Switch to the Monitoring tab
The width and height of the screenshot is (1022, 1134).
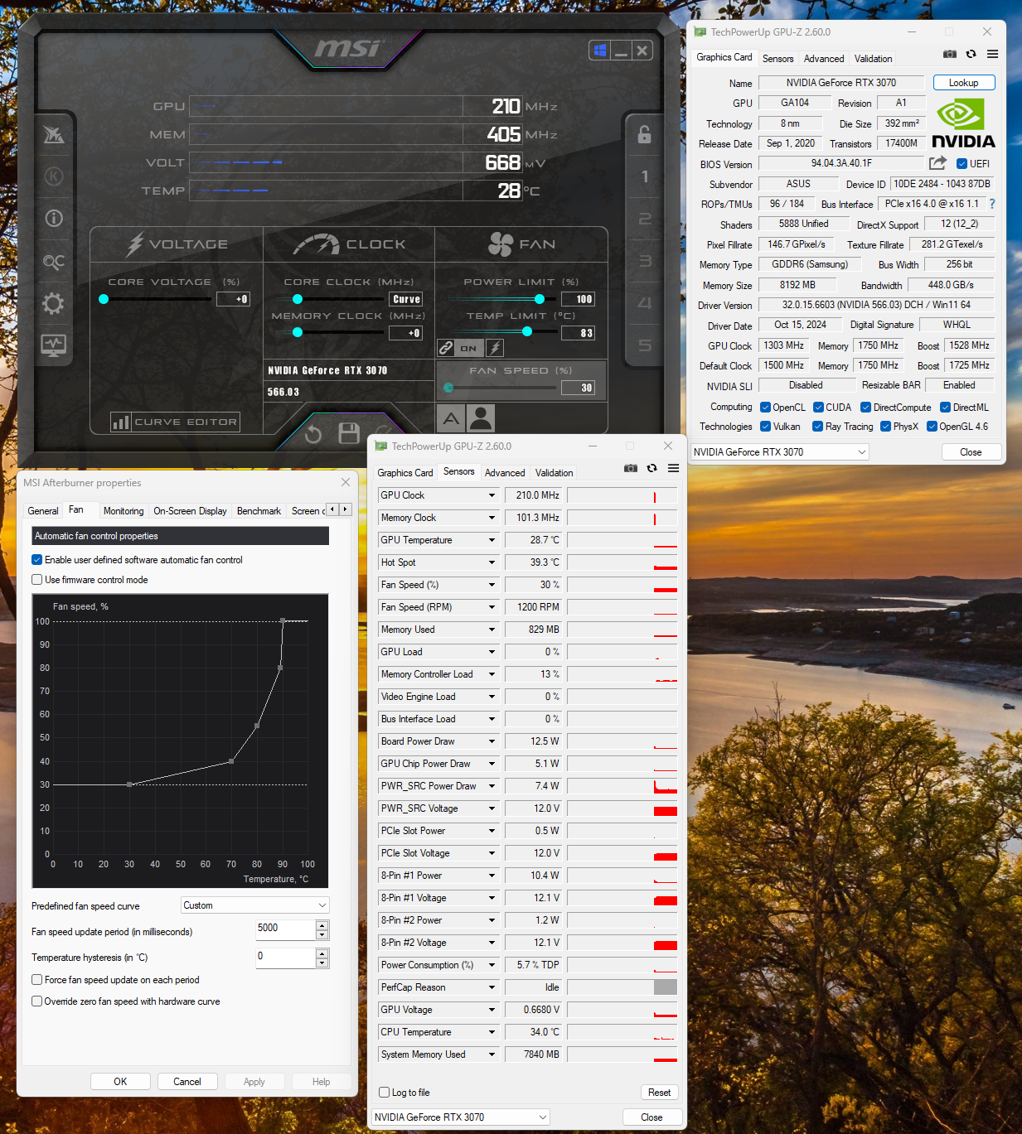pos(124,511)
